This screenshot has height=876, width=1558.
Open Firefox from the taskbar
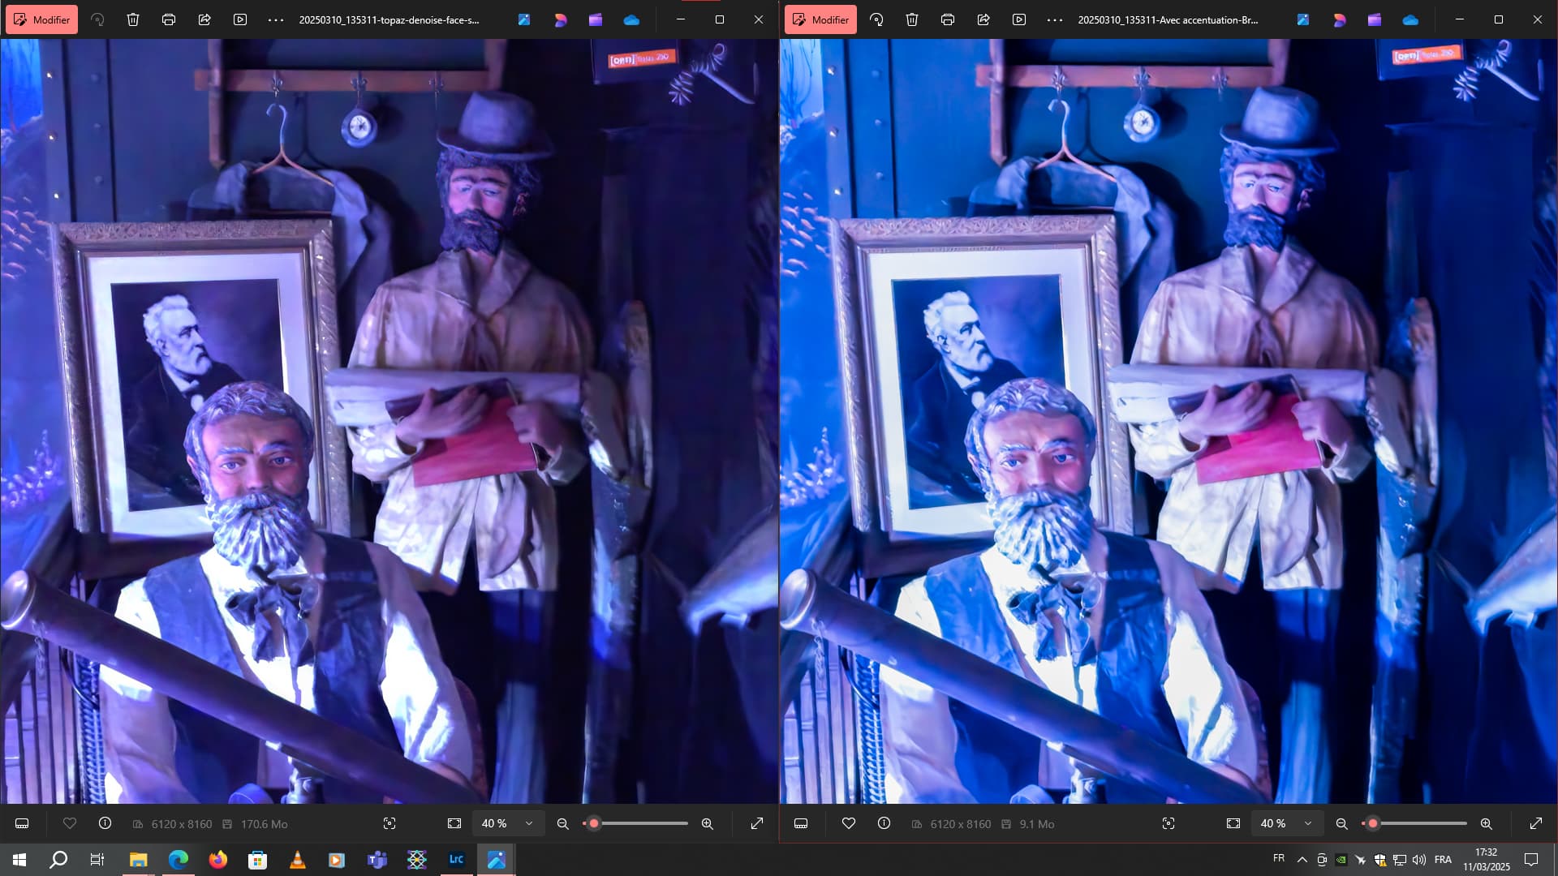pyautogui.click(x=218, y=860)
